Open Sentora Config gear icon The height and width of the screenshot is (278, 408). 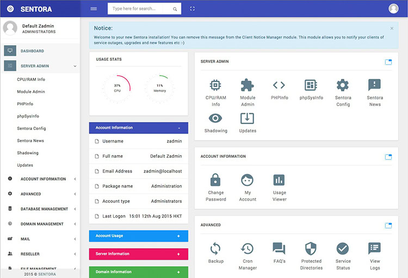click(343, 85)
